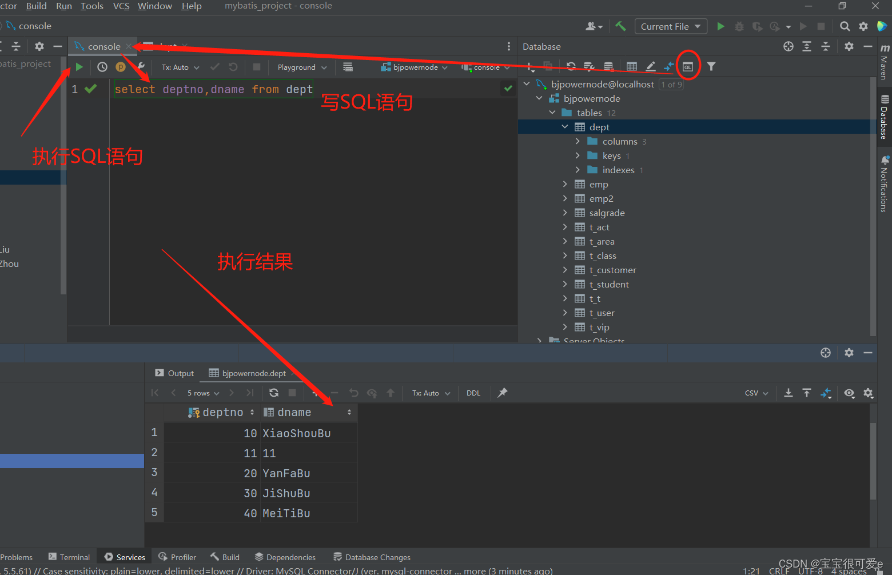Click into the SQL editor line
Image resolution: width=892 pixels, height=575 pixels.
tap(213, 89)
